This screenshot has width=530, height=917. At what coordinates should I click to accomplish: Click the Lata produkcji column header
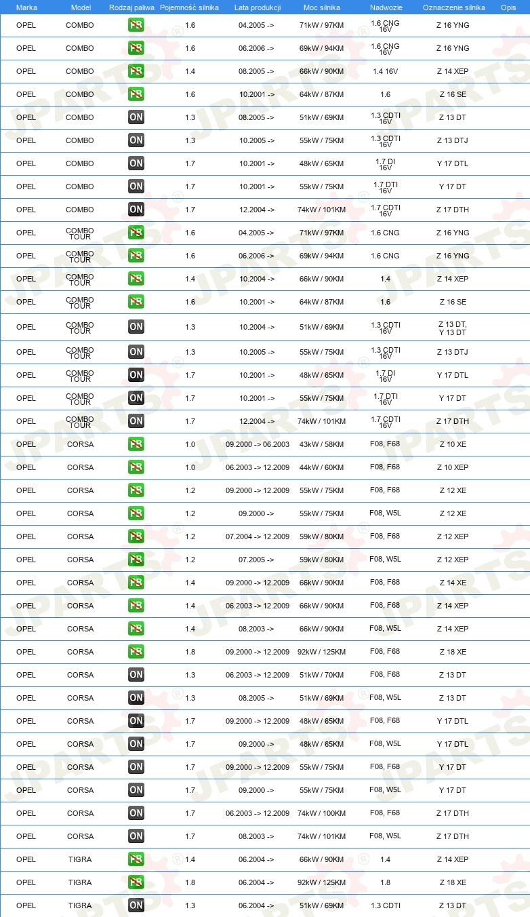(258, 7)
